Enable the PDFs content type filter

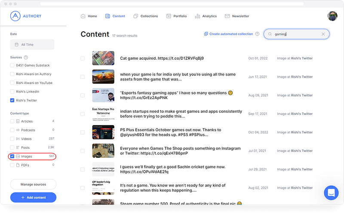12,165
